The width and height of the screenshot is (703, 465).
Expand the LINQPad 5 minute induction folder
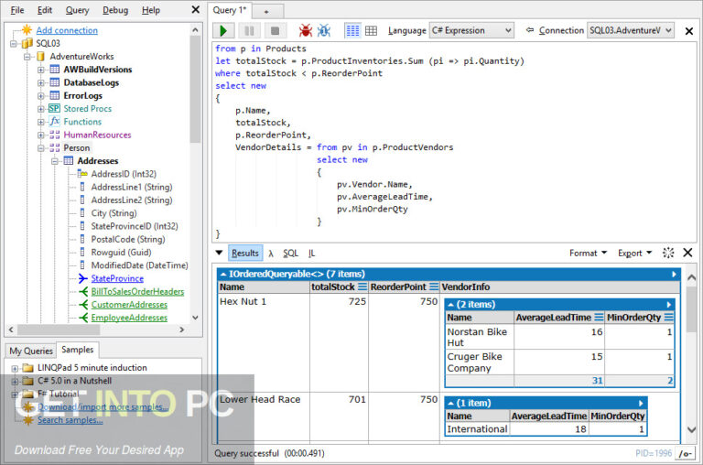tap(15, 368)
